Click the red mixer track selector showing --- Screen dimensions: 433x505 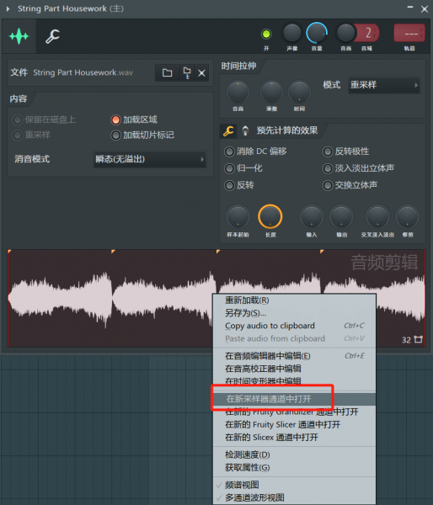tap(409, 33)
